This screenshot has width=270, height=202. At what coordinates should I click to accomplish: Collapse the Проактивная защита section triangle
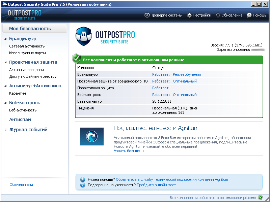click(6, 62)
